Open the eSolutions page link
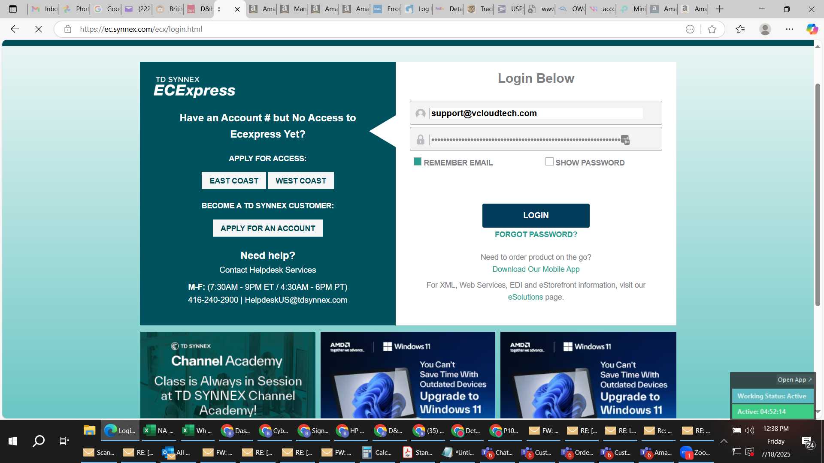824x463 pixels. (x=525, y=297)
